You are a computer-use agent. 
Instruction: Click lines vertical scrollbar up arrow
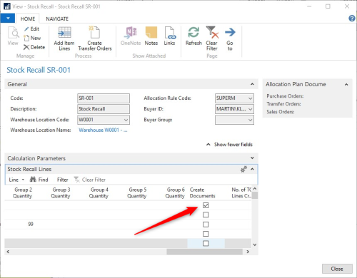coord(255,189)
